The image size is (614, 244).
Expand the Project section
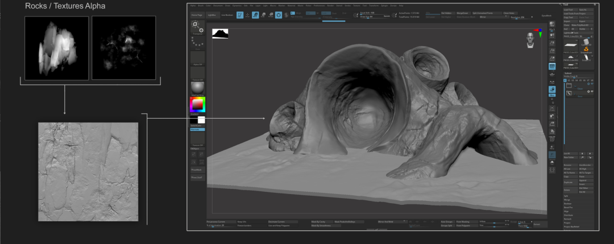coord(567,223)
